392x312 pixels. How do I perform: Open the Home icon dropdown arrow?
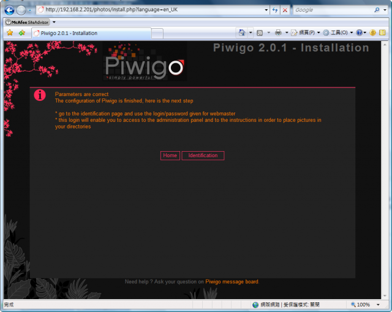click(x=251, y=32)
